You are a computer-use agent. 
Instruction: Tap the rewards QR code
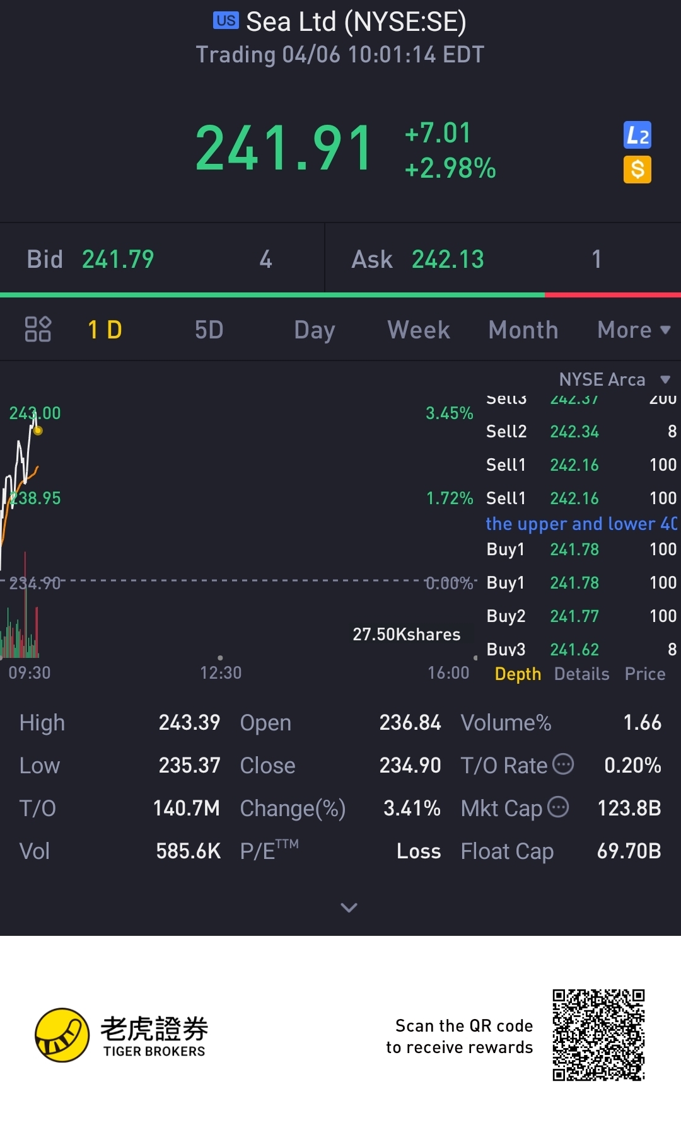coord(598,1035)
